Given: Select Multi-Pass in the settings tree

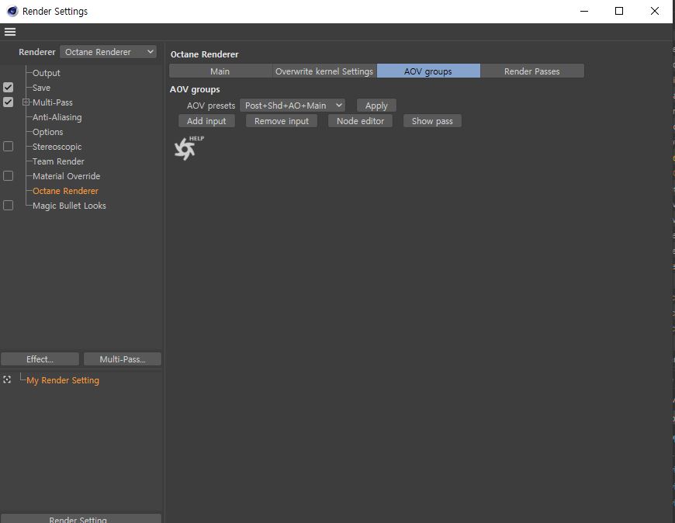Looking at the screenshot, I should (x=53, y=102).
